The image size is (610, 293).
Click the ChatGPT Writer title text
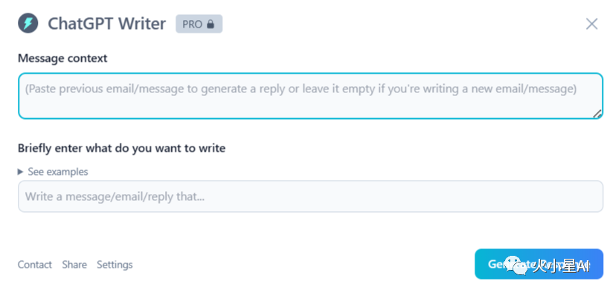[x=106, y=24]
